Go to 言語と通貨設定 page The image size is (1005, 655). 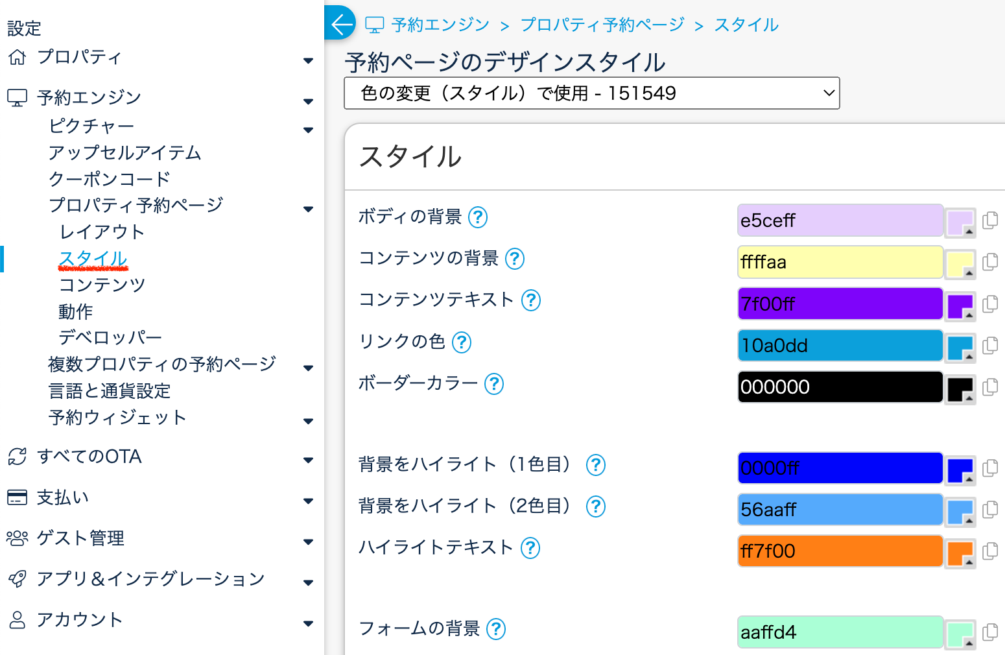(x=110, y=391)
